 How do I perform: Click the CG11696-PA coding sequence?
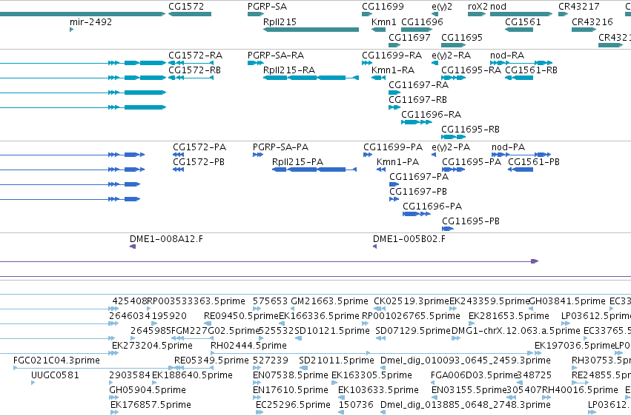click(x=417, y=214)
